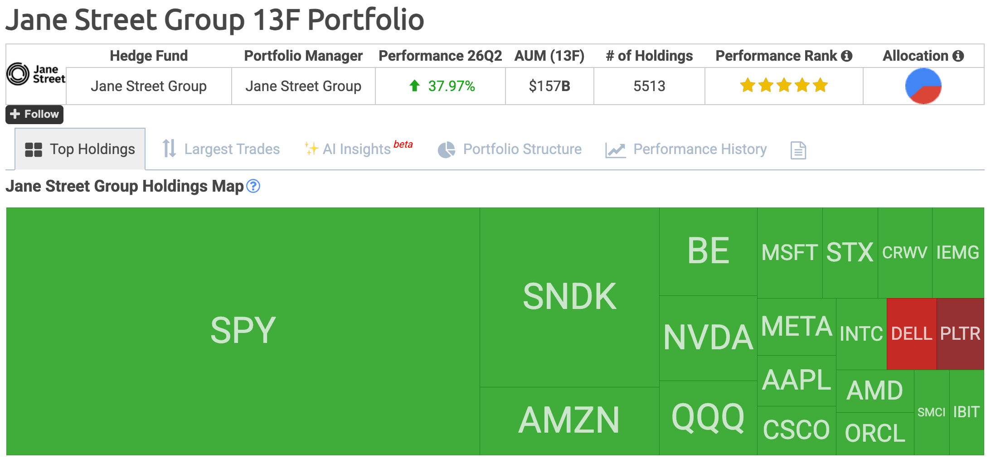Select the Portfolio Structure tab
The image size is (991, 463).
coord(510,149)
